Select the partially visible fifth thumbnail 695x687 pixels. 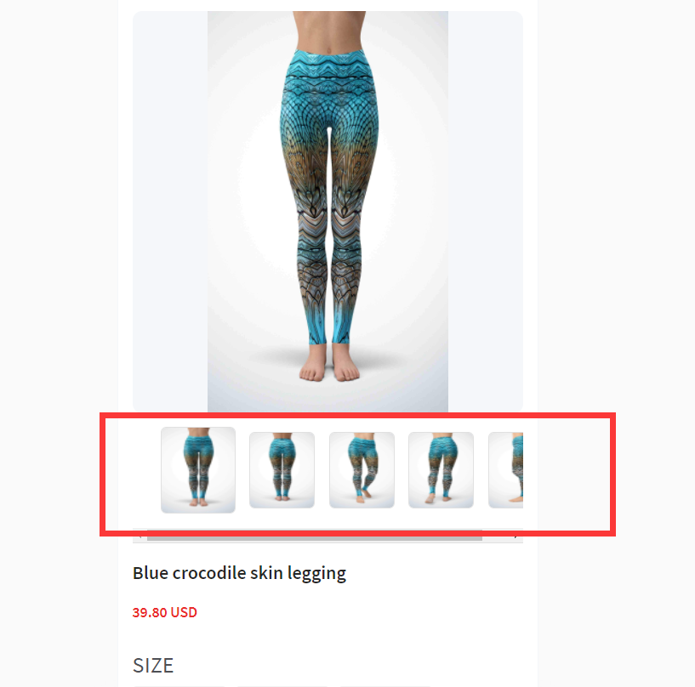coord(506,470)
